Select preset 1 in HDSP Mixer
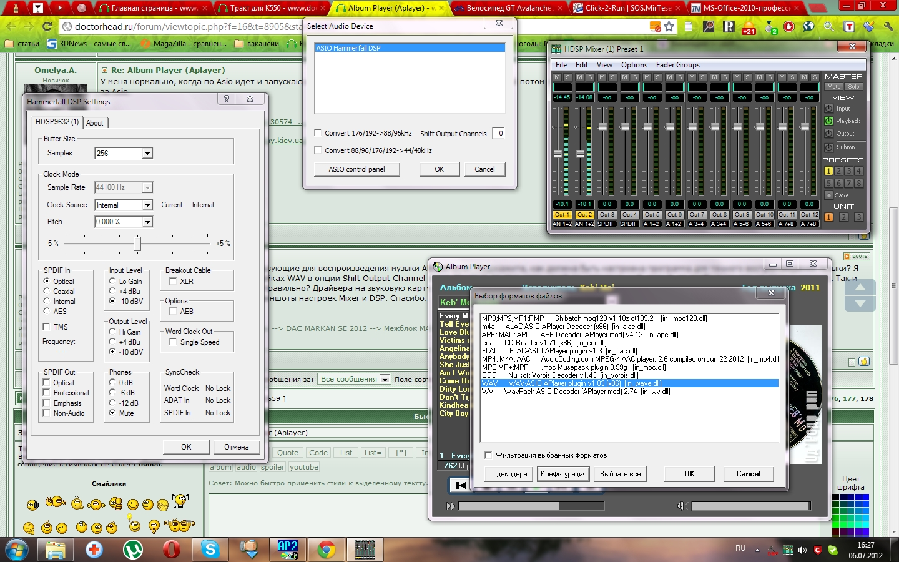The width and height of the screenshot is (899, 562). click(828, 171)
